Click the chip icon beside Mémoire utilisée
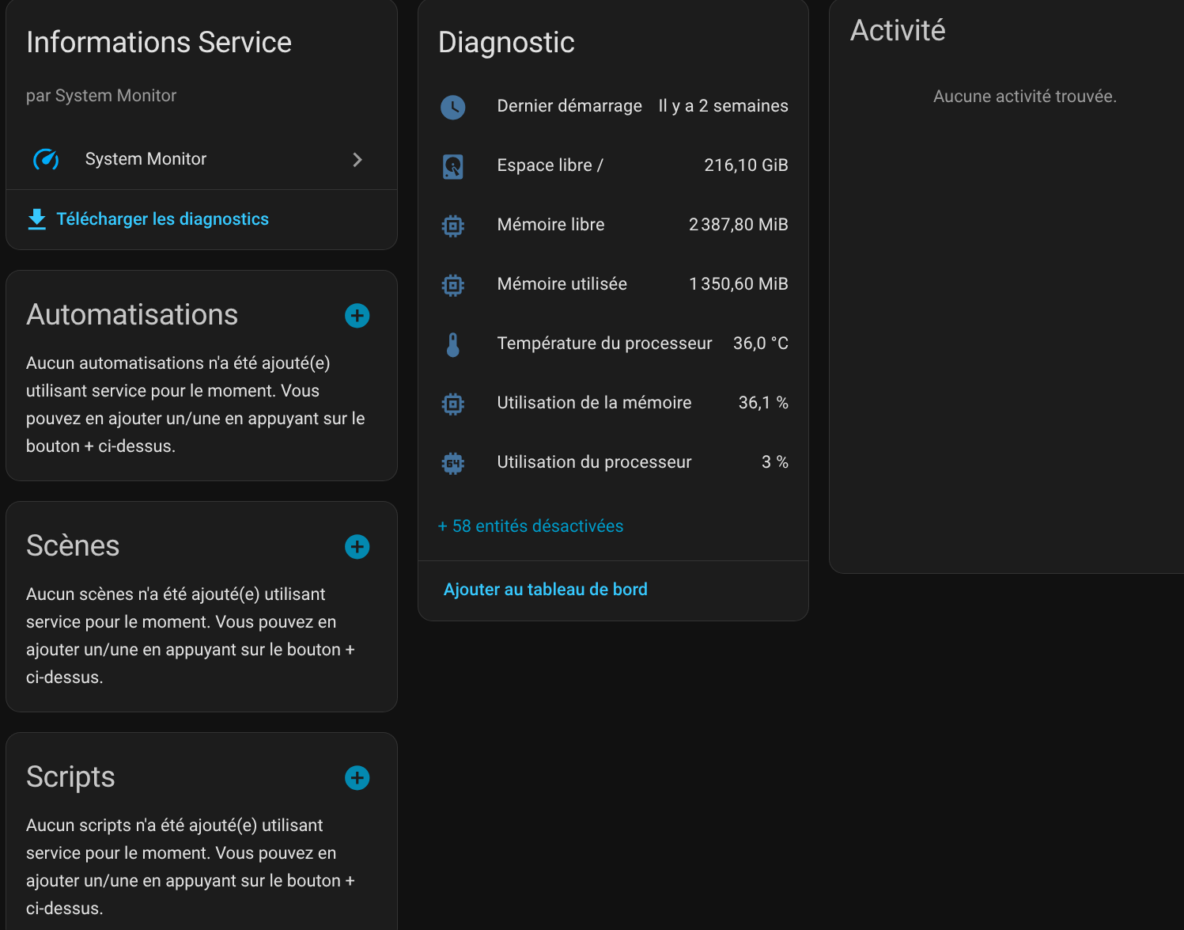Image resolution: width=1184 pixels, height=930 pixels. point(452,285)
